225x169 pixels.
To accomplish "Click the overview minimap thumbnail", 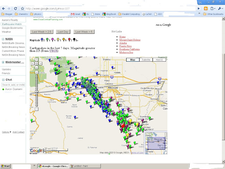I will click(x=156, y=143).
